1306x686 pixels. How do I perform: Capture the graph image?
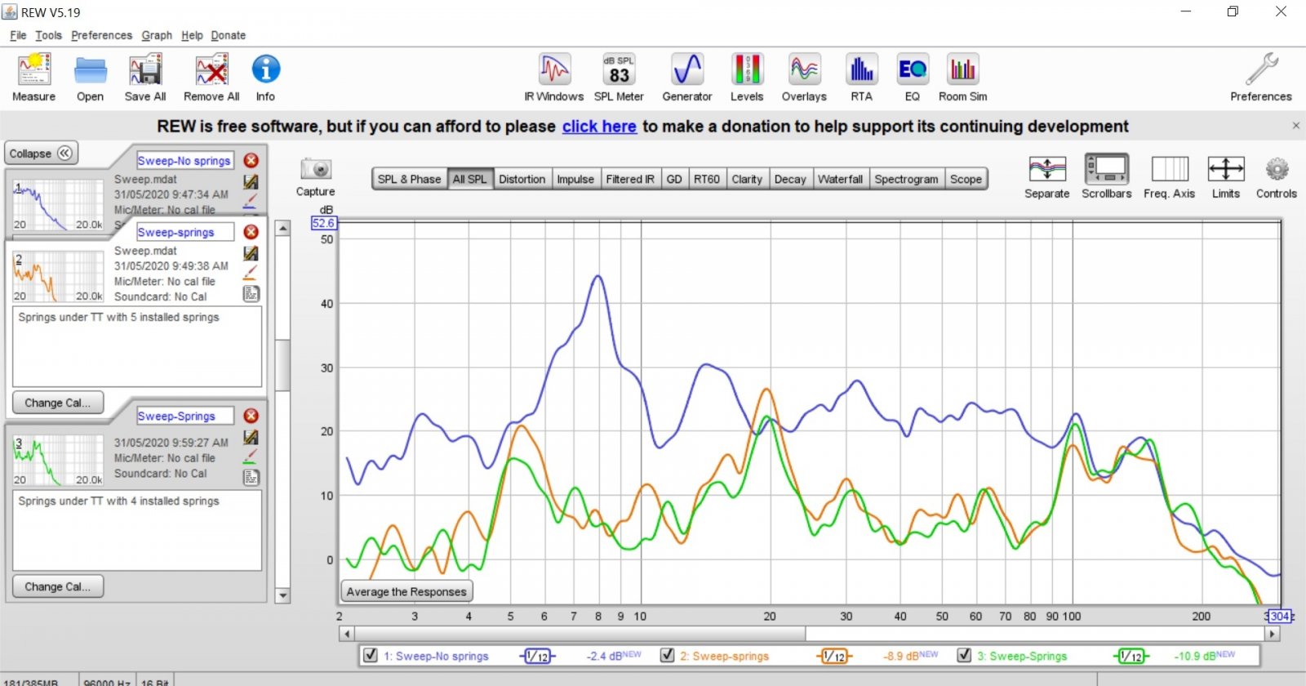tap(315, 177)
